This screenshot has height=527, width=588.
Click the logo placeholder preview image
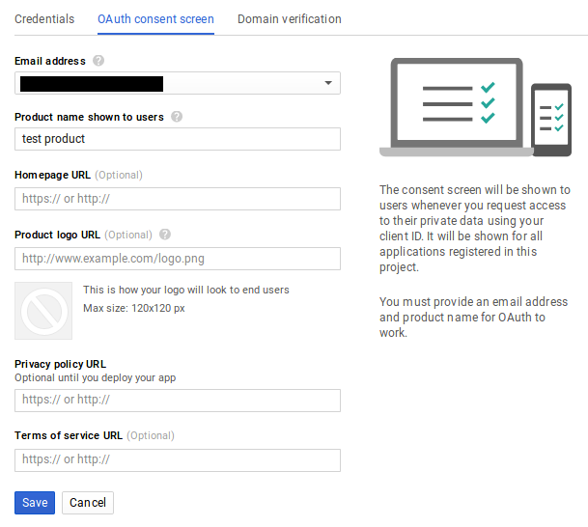(x=43, y=311)
